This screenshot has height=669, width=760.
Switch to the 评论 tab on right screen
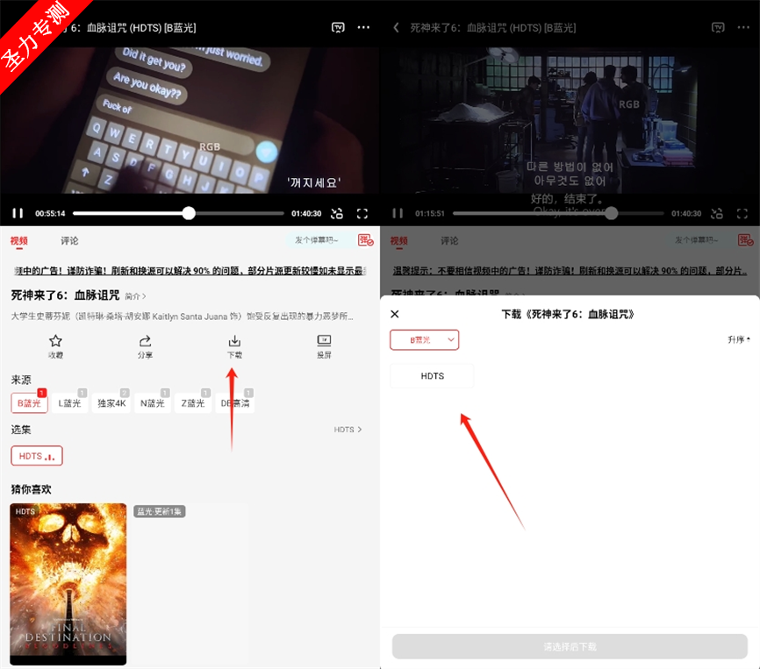click(x=449, y=240)
